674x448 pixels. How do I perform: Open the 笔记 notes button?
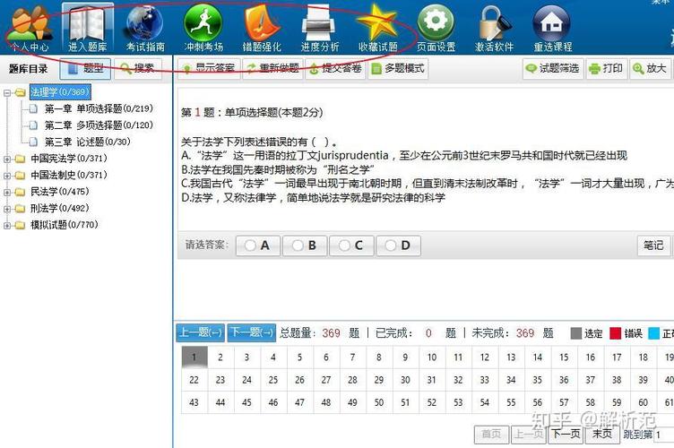click(x=653, y=246)
